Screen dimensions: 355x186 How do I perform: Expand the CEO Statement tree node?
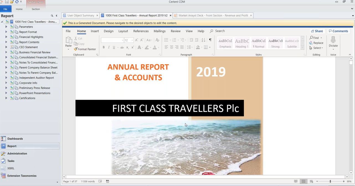pyautogui.click(x=6, y=47)
